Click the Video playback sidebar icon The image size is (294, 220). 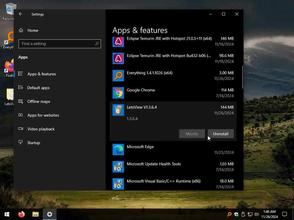(x=21, y=129)
